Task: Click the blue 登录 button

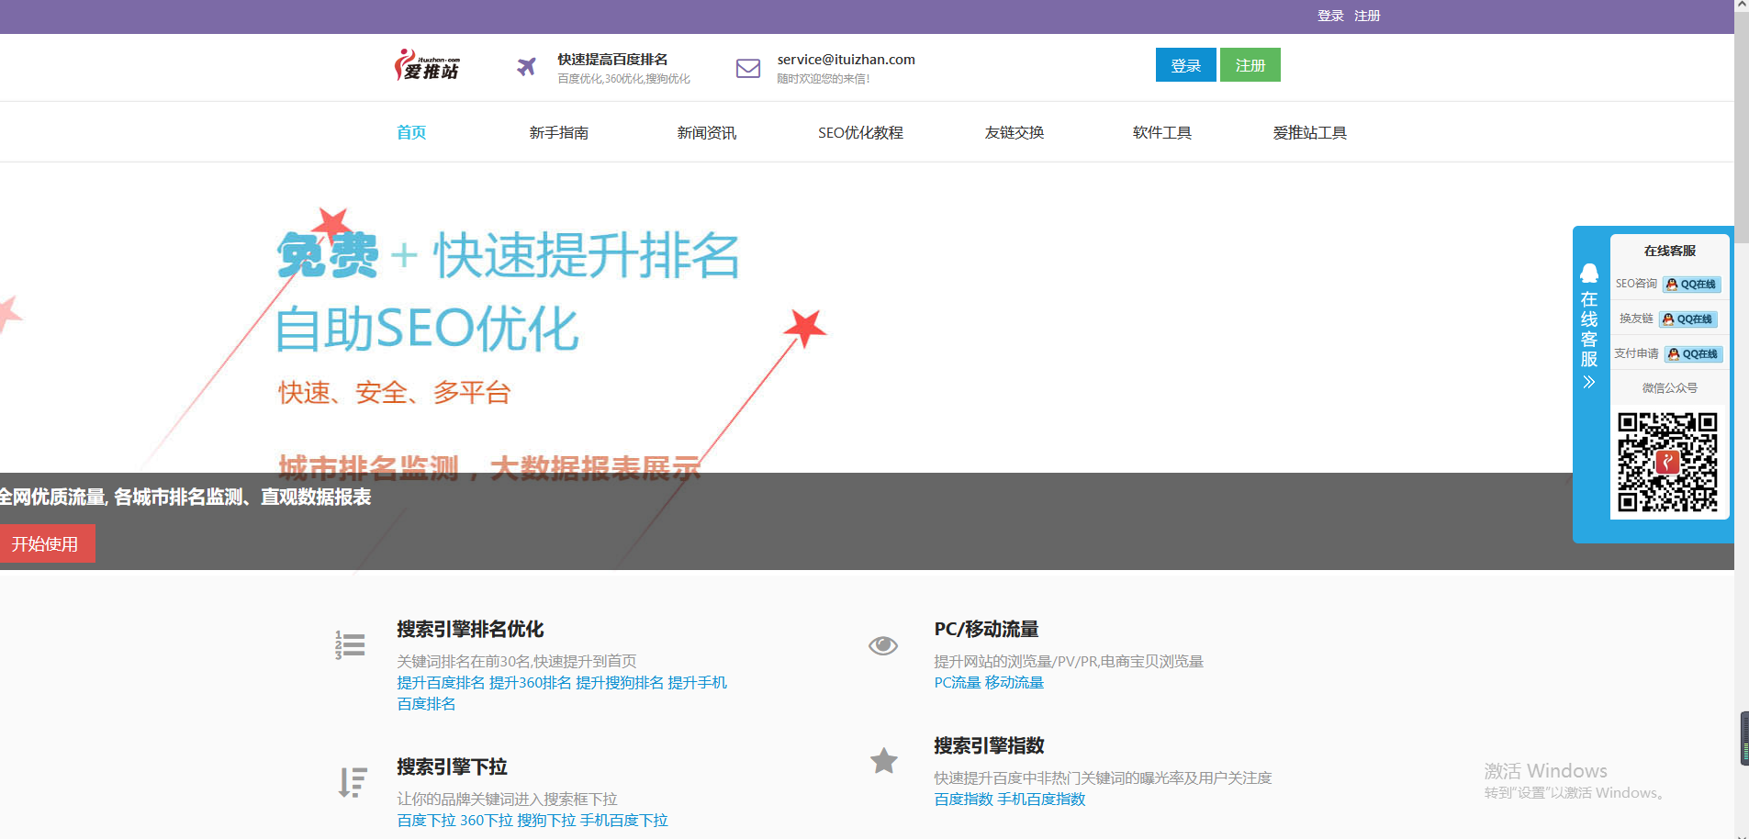Action: point(1185,65)
